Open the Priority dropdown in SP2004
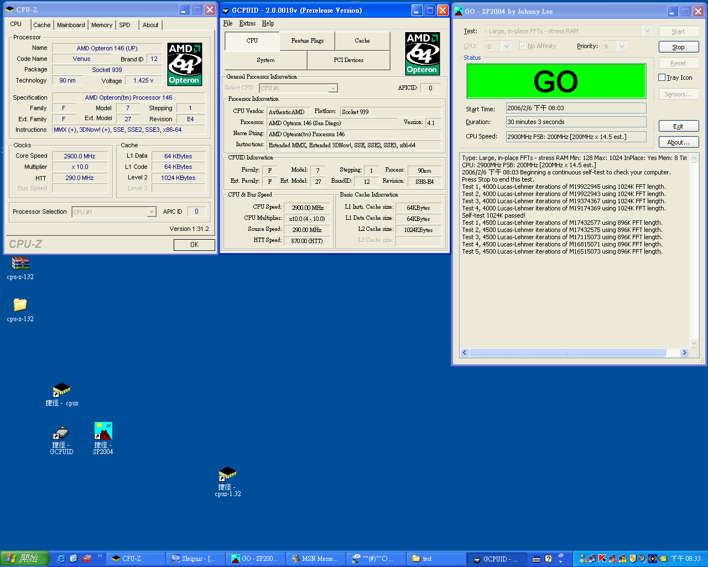The height and width of the screenshot is (567, 708). (614, 47)
